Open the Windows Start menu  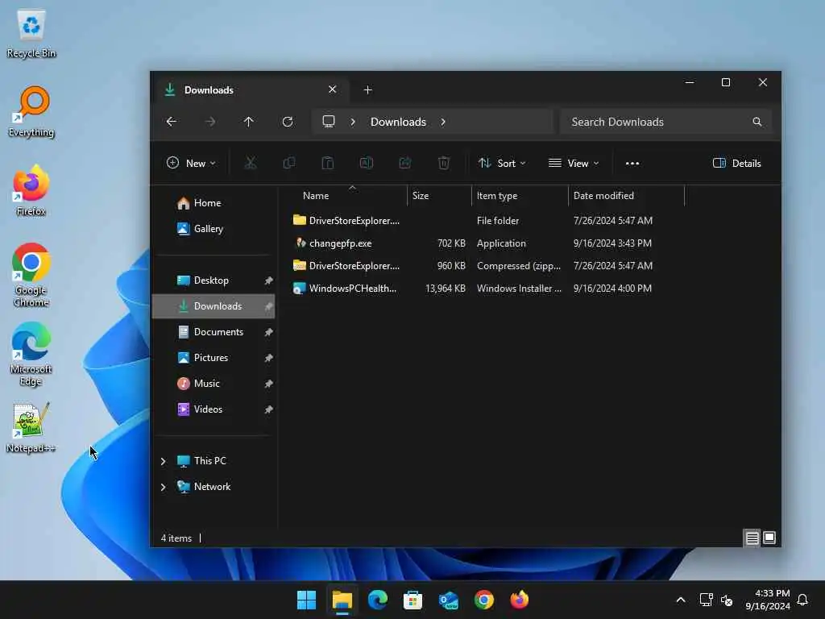click(x=306, y=600)
